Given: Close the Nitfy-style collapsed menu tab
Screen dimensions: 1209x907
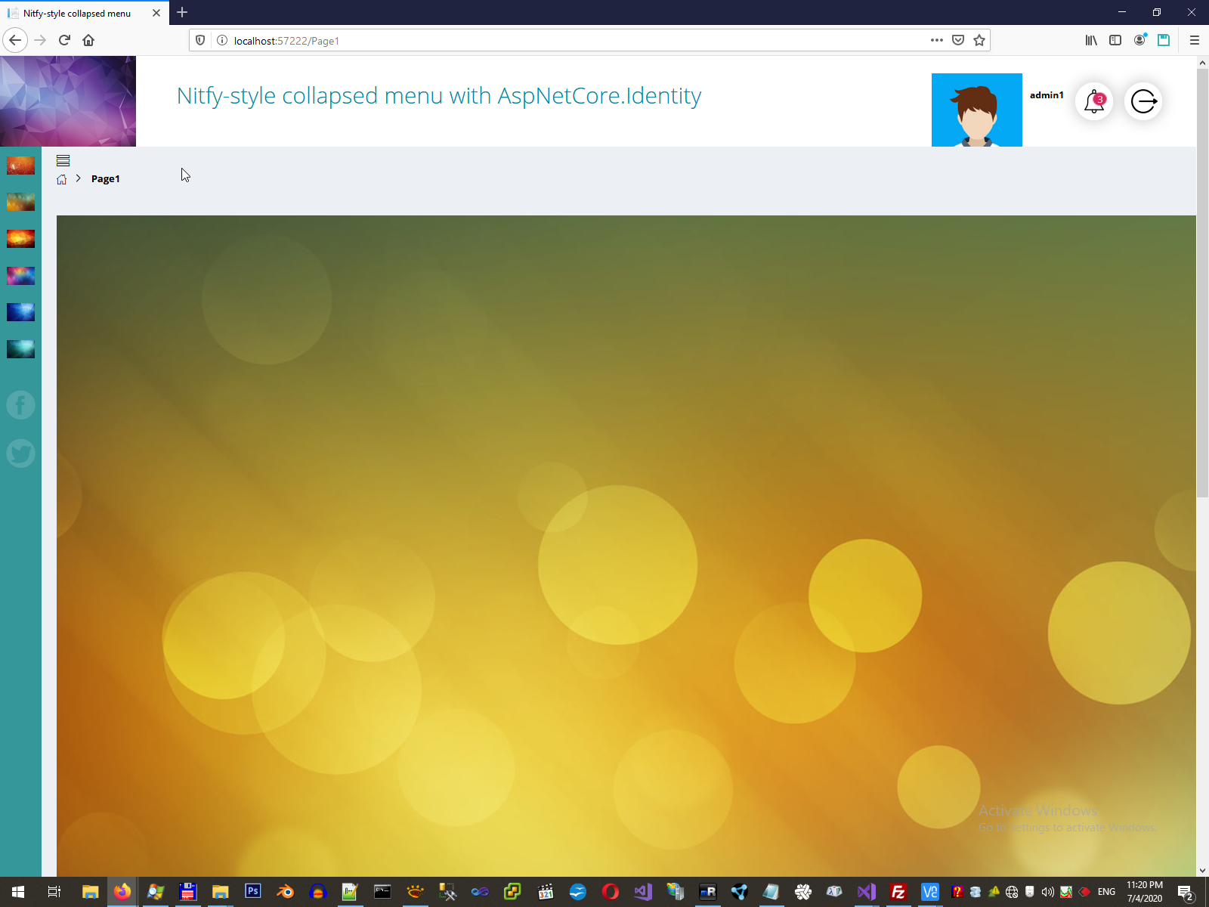Looking at the screenshot, I should [156, 13].
